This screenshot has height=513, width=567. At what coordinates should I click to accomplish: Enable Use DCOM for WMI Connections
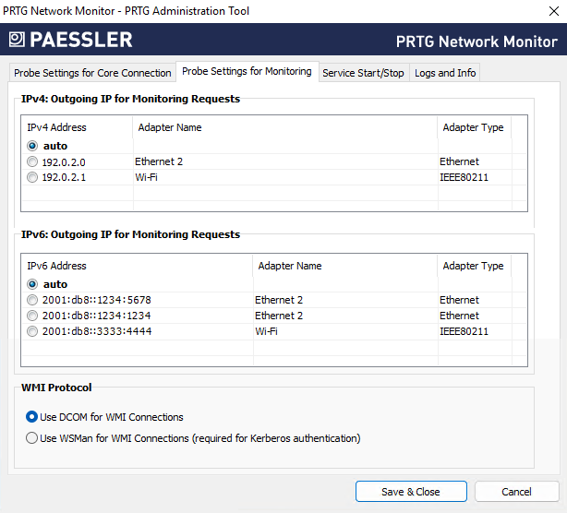coord(32,417)
